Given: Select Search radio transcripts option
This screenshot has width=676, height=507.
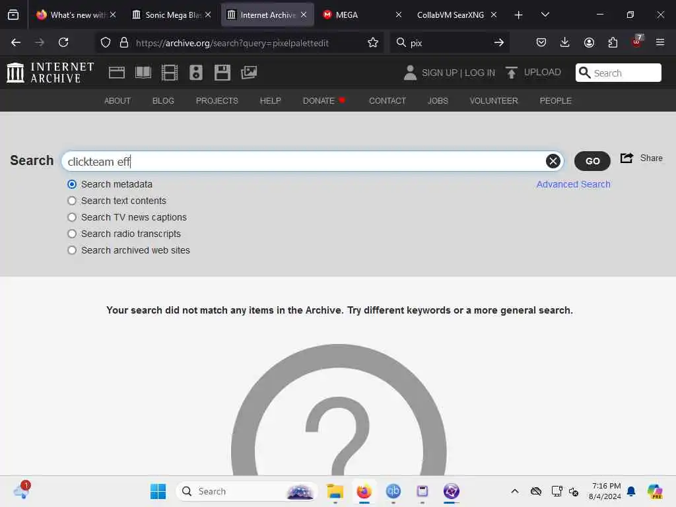Looking at the screenshot, I should (72, 234).
